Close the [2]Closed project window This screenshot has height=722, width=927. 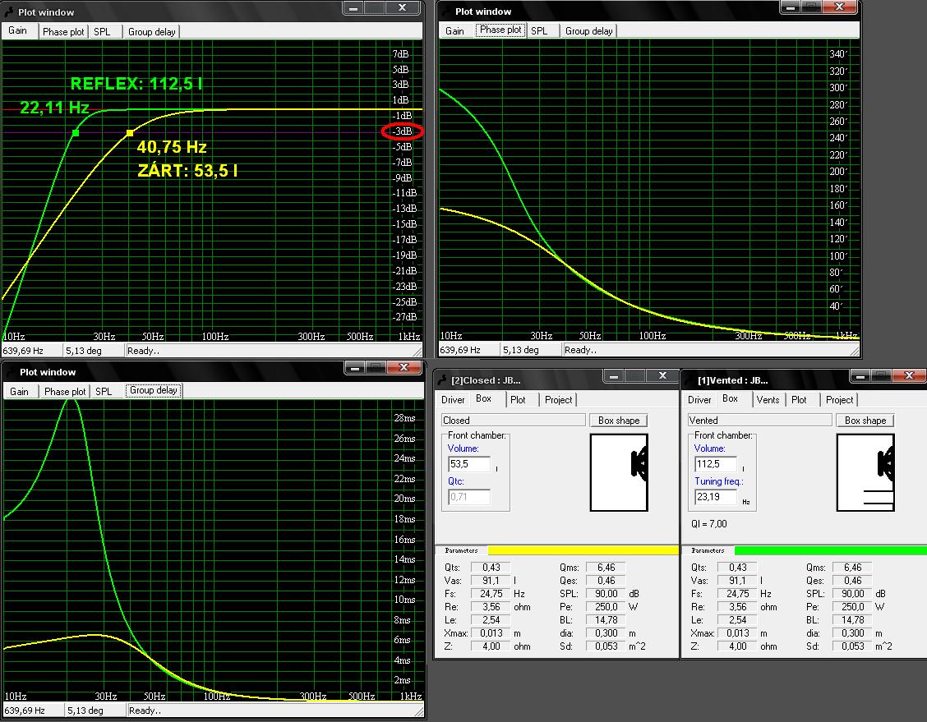(x=662, y=375)
